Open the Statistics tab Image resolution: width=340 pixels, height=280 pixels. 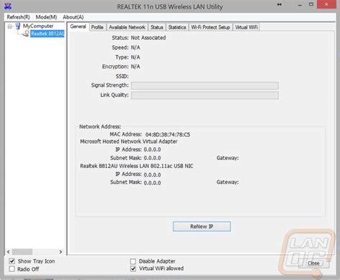click(177, 27)
